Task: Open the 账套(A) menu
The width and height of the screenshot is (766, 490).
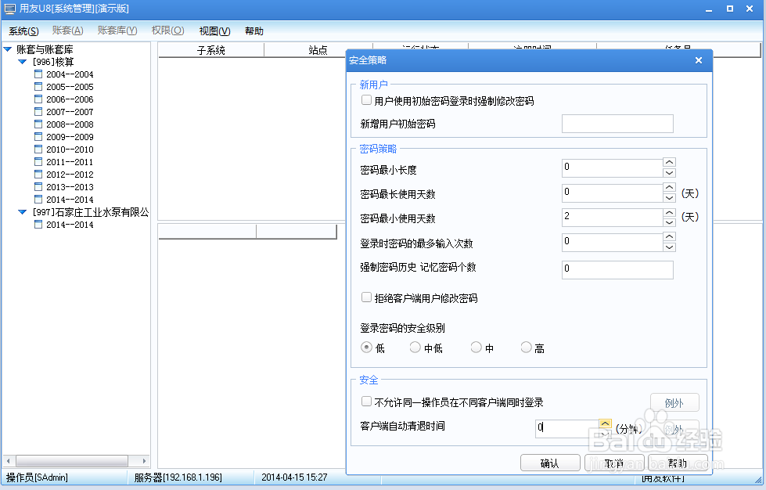Action: [x=67, y=31]
